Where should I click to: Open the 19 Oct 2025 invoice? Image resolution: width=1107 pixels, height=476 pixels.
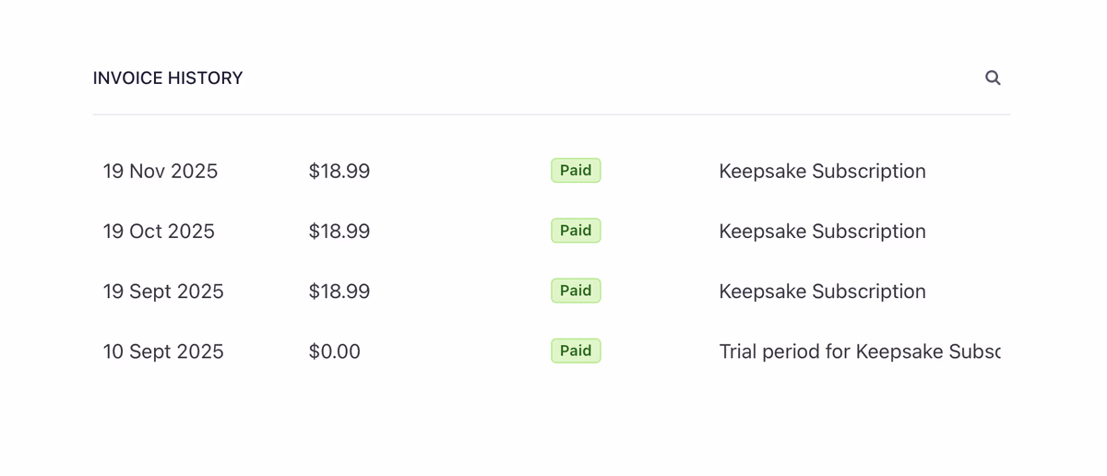pos(159,232)
